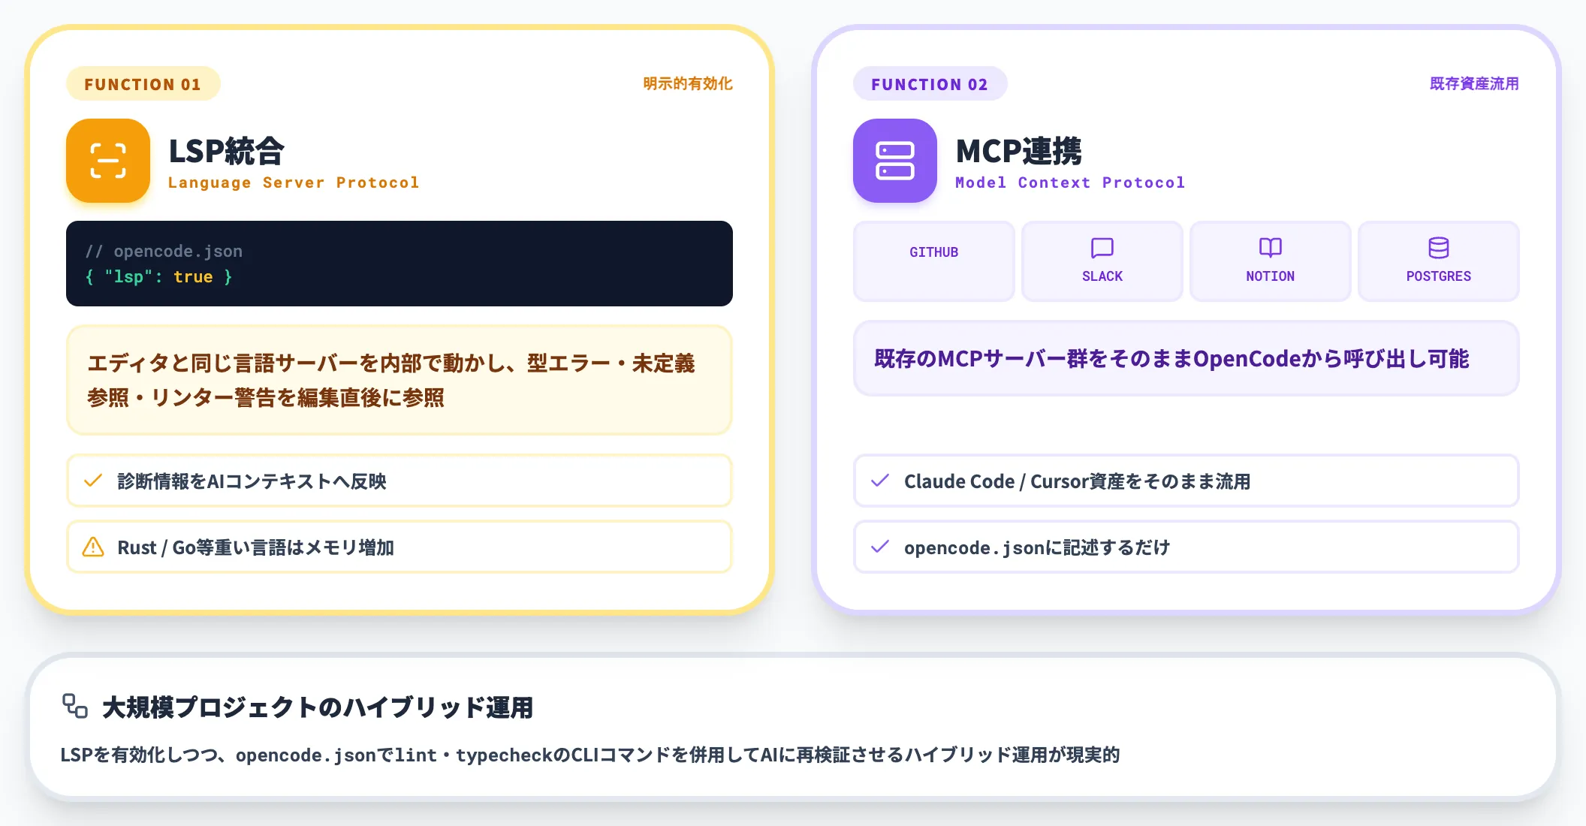Click the checkmark beside opencode.jsonに記述するだけ

point(880,547)
